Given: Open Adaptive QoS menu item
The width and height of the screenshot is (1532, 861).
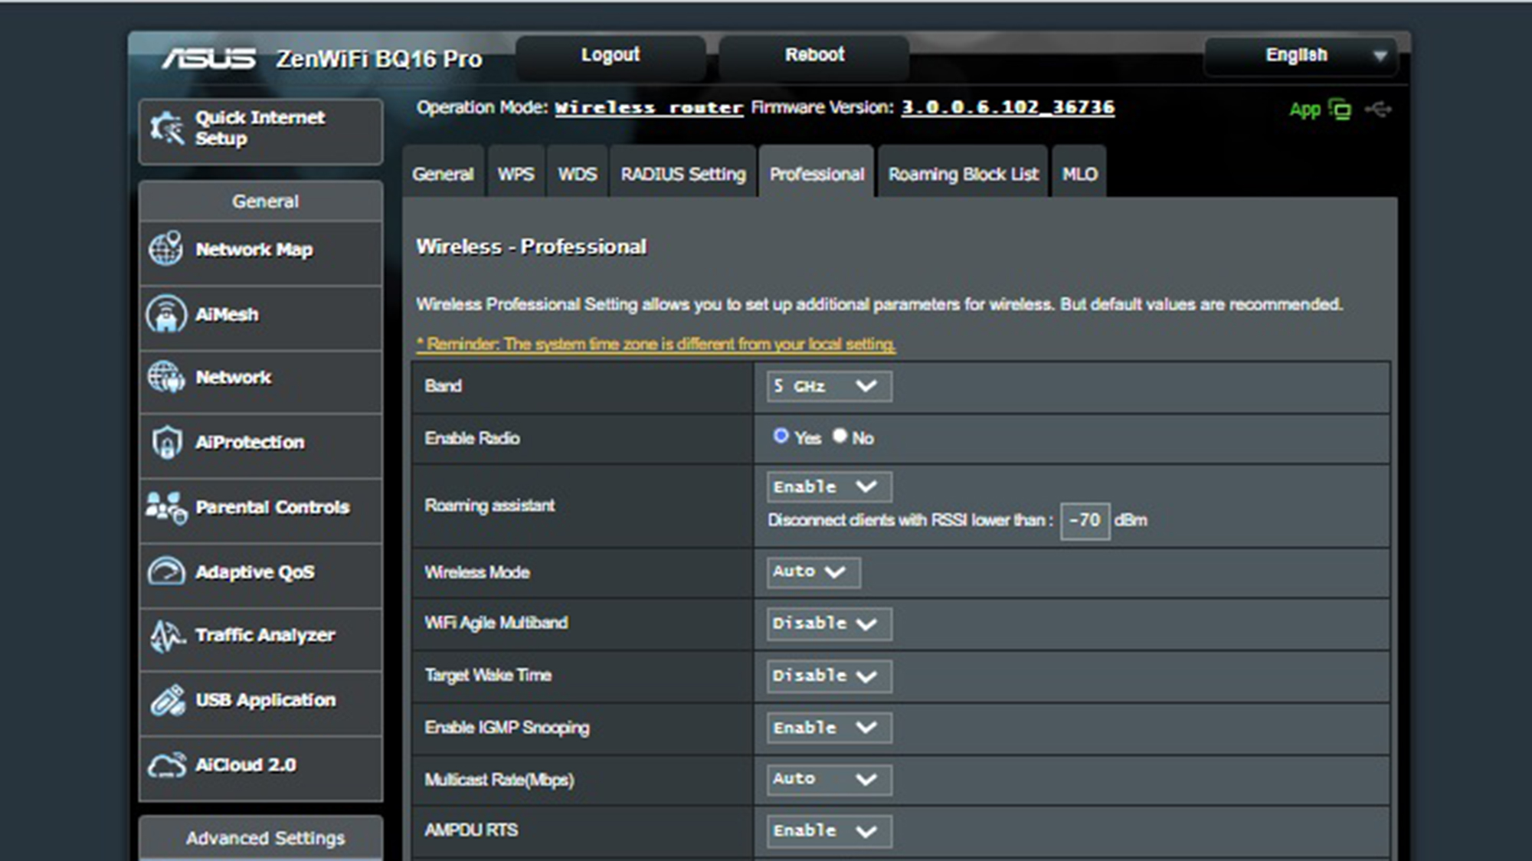Looking at the screenshot, I should tap(260, 575).
